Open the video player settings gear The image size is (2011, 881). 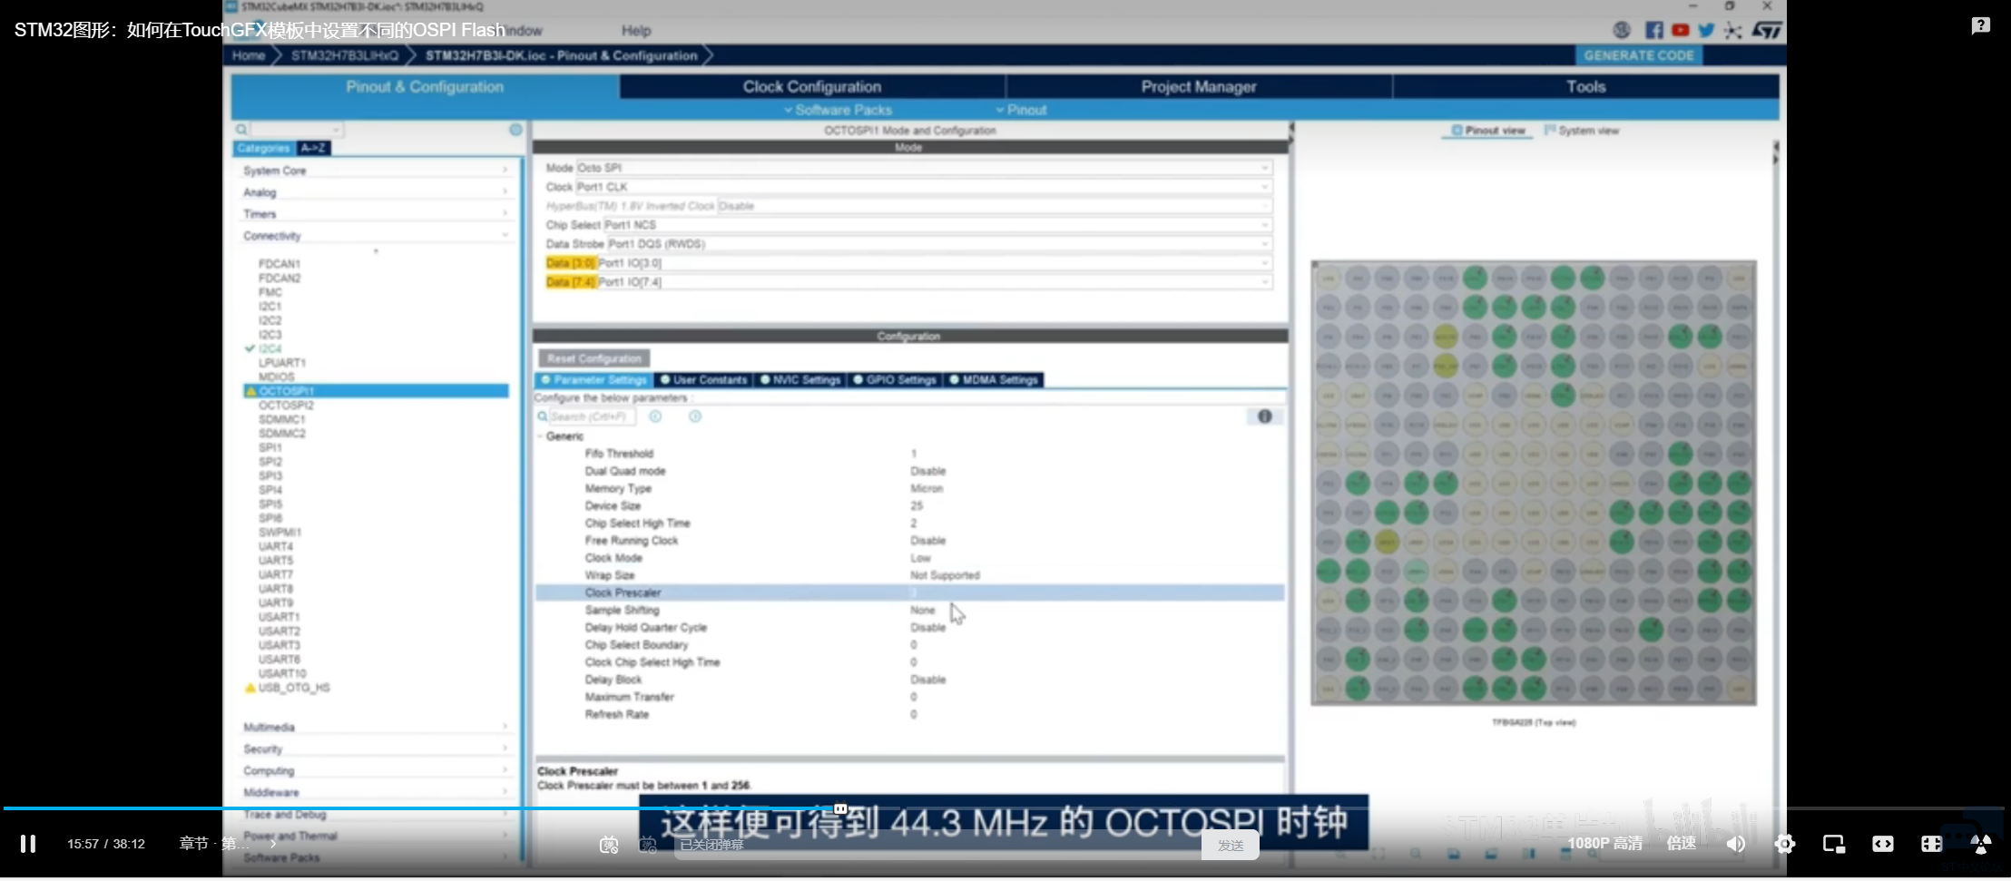[1784, 844]
